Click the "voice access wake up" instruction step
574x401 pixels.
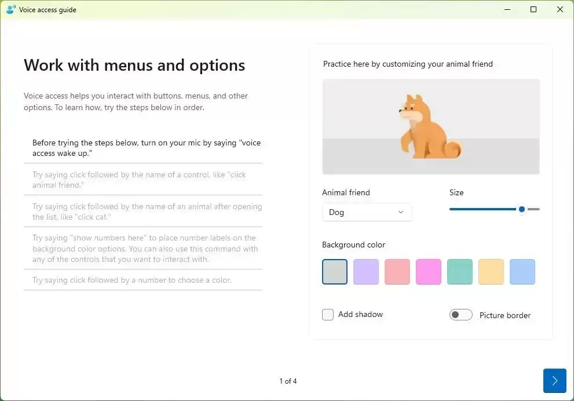tap(143, 148)
